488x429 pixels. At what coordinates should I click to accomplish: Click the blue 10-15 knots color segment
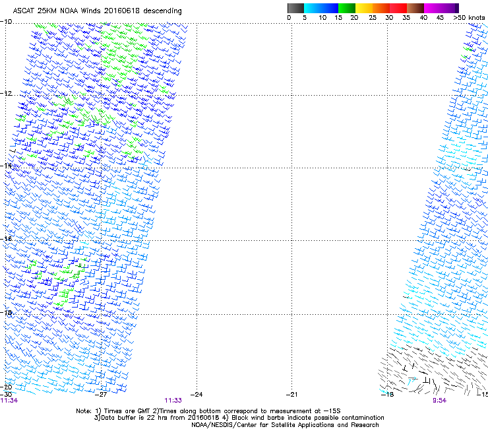(330, 8)
